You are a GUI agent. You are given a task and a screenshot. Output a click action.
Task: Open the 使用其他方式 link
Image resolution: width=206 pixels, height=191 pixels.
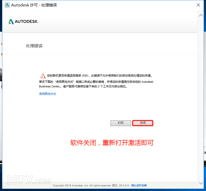[48, 94]
